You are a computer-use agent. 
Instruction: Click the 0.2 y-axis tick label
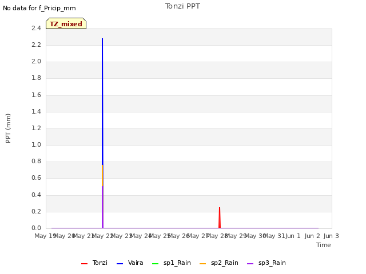point(36,211)
